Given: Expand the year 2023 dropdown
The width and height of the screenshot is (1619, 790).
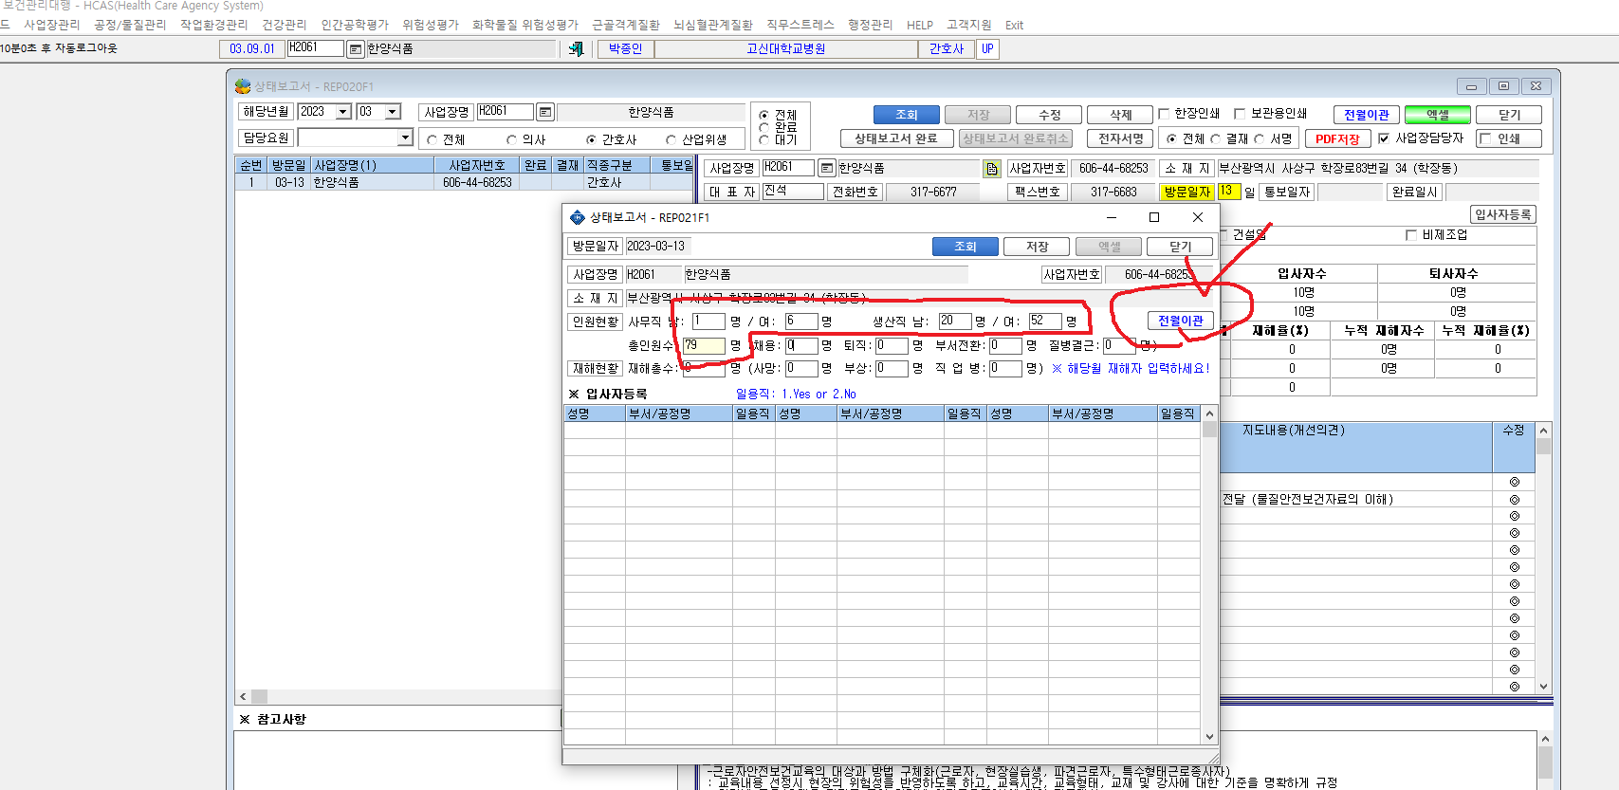Looking at the screenshot, I should (x=343, y=112).
